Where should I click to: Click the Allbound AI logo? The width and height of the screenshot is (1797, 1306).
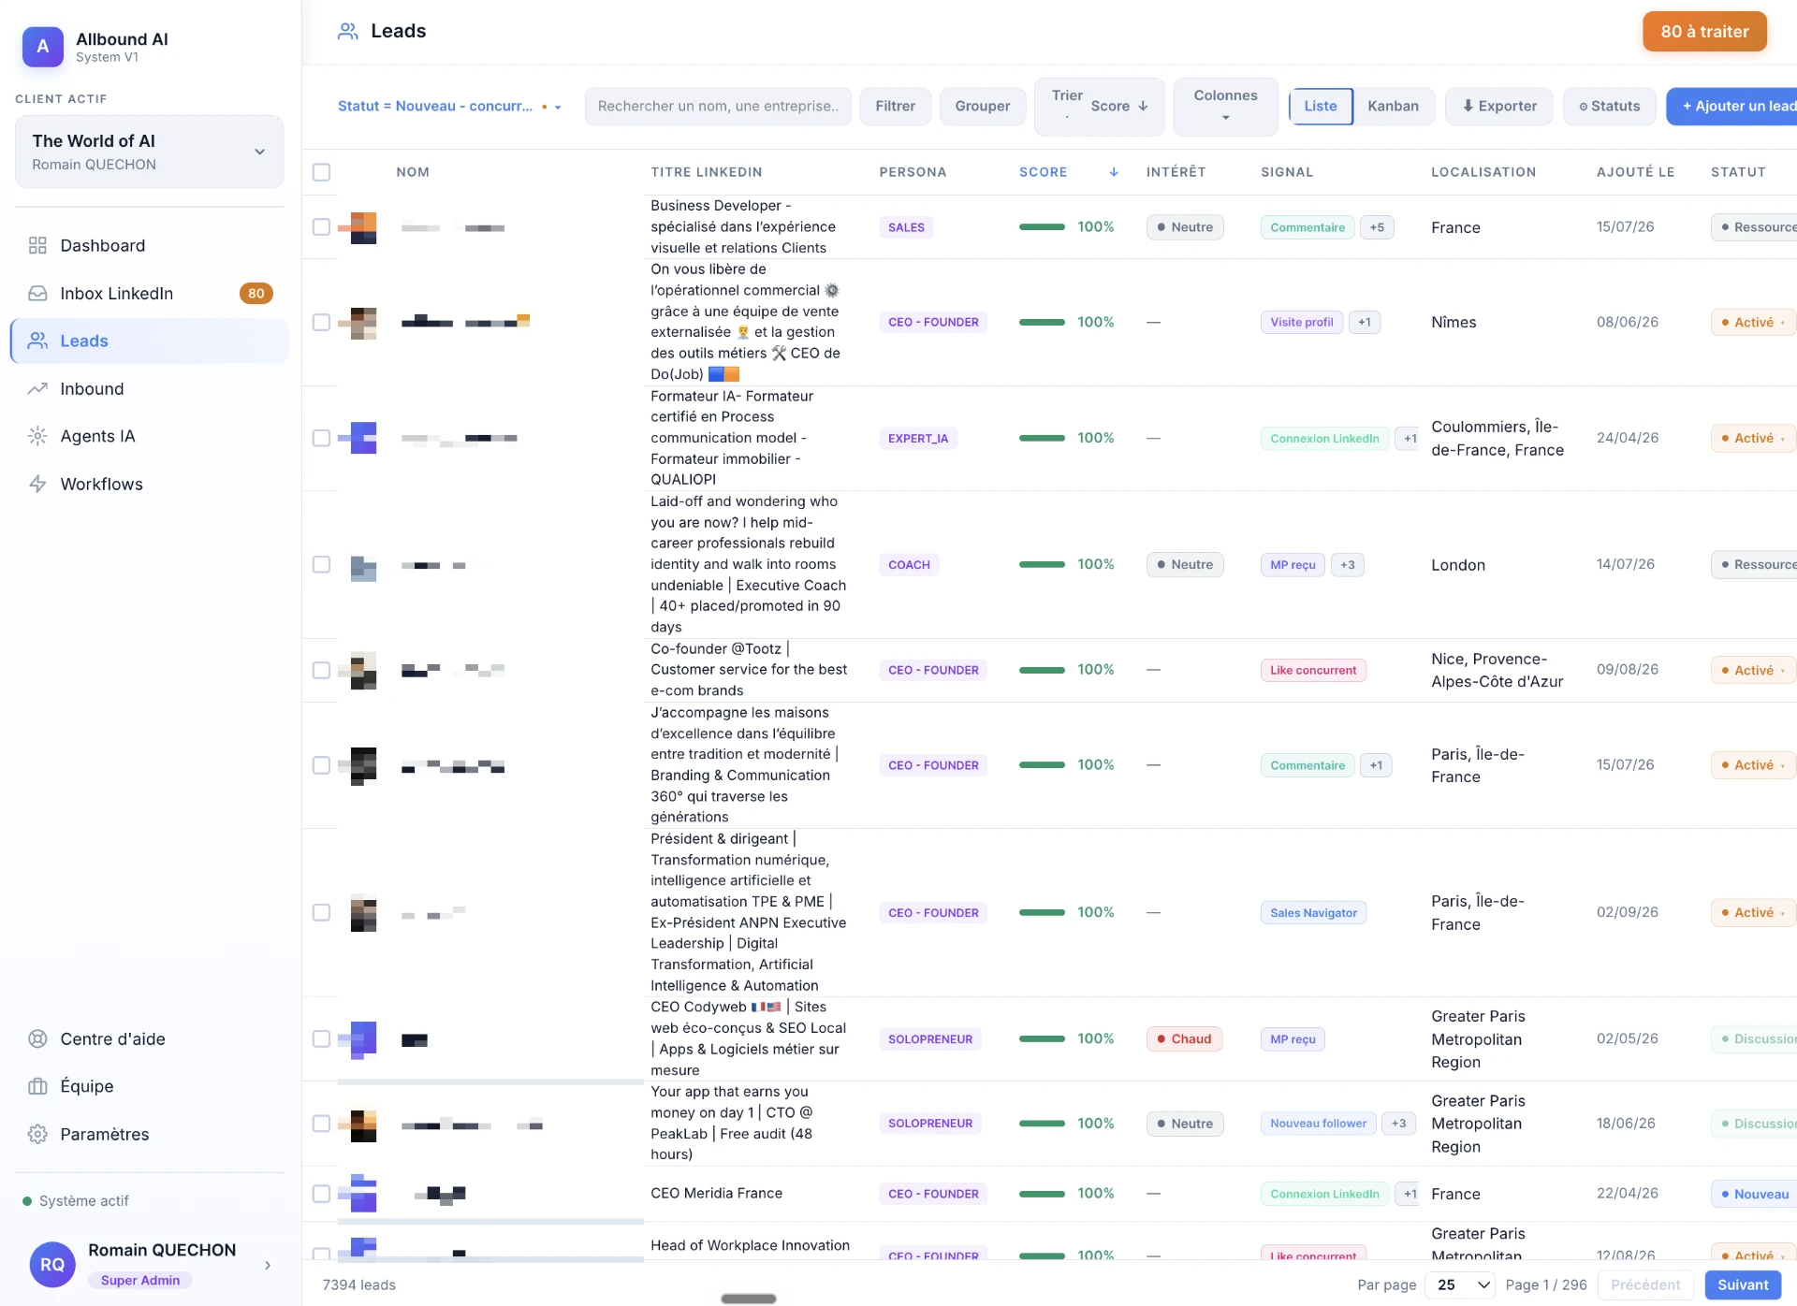click(x=43, y=47)
